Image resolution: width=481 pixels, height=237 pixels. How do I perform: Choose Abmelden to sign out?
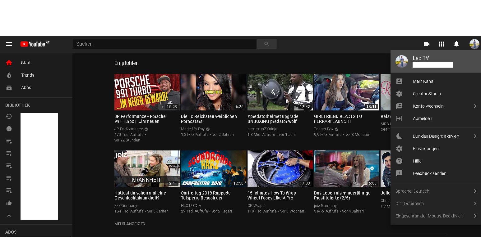[422, 118]
